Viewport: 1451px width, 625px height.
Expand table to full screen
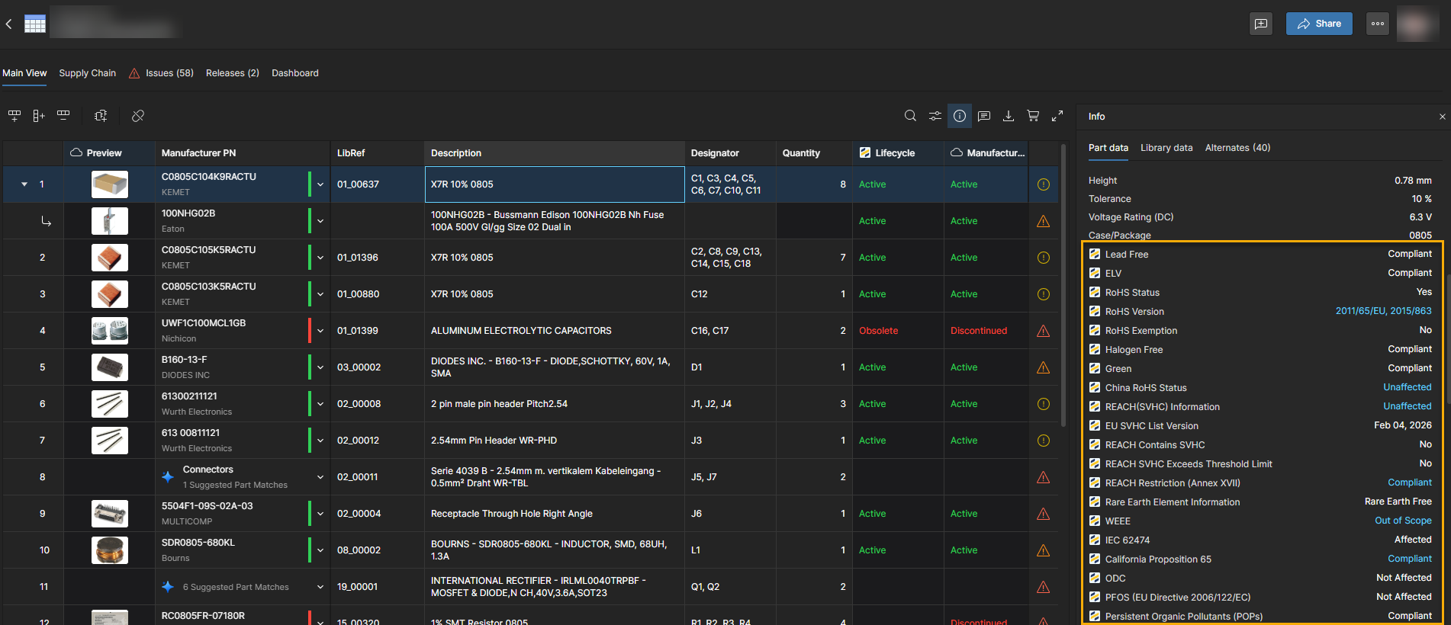click(1057, 116)
